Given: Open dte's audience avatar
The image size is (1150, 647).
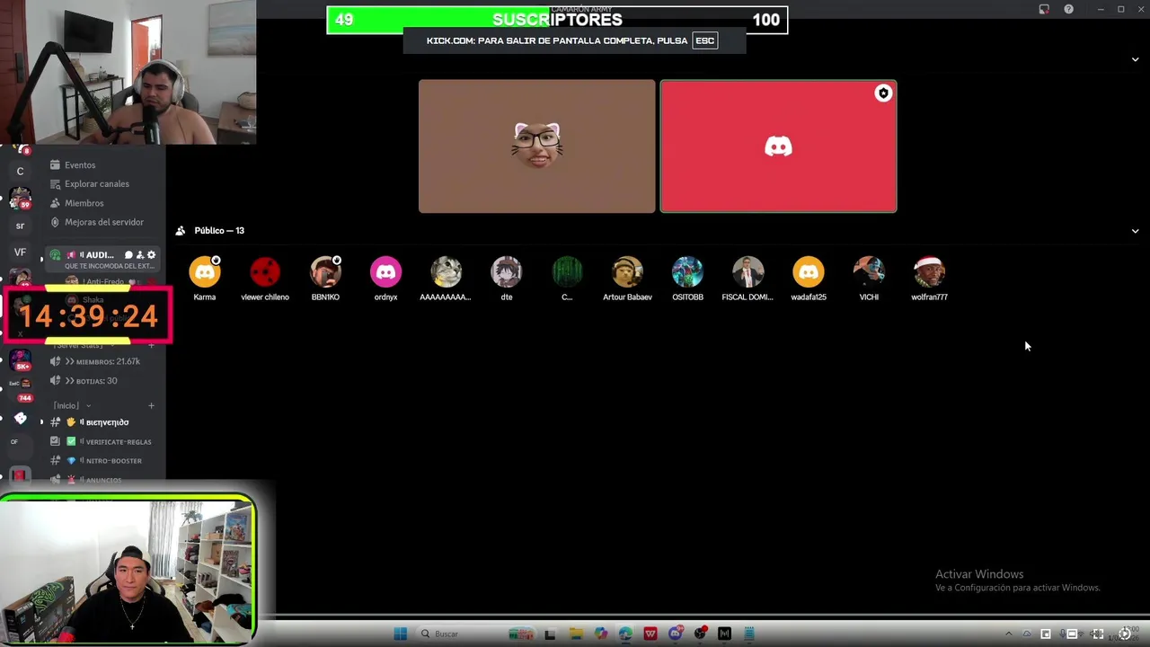Looking at the screenshot, I should point(507,271).
